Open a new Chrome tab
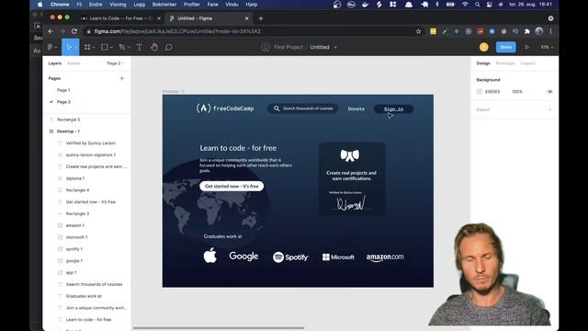Image resolution: width=588 pixels, height=331 pixels. [x=261, y=18]
